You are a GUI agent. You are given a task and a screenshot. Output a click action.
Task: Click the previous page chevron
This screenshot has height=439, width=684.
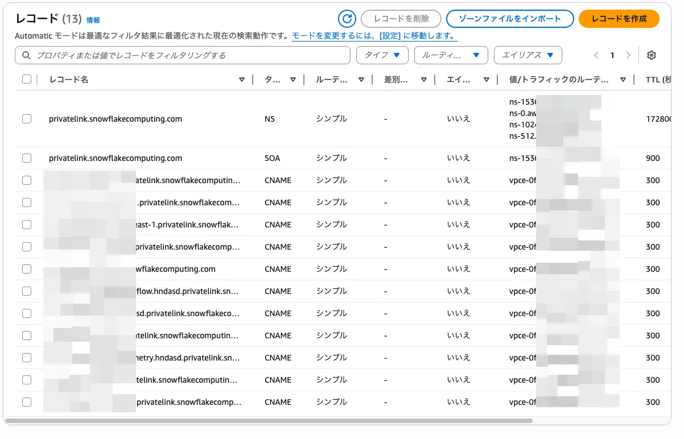(596, 55)
